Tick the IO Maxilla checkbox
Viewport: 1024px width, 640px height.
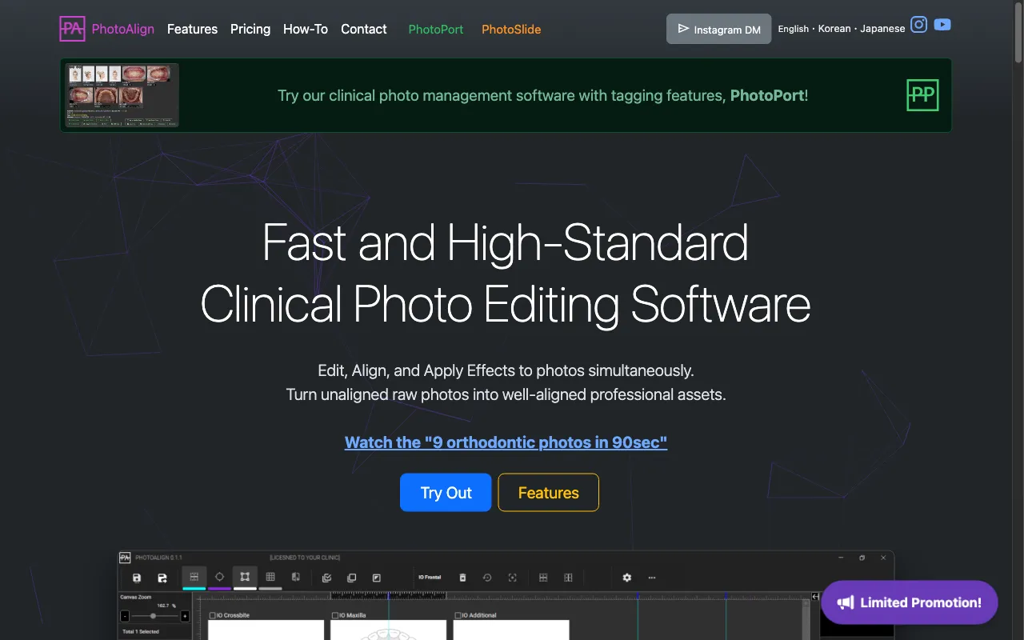click(335, 615)
